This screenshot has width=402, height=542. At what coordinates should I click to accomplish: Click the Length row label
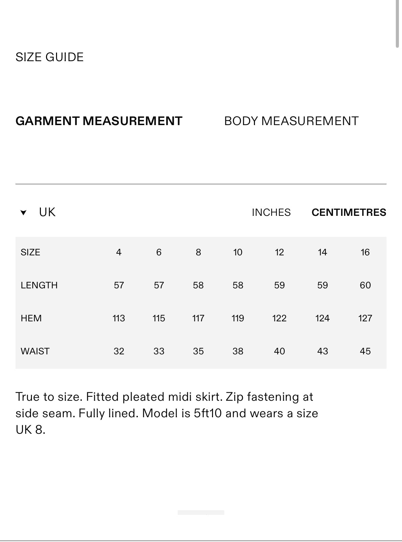39,285
